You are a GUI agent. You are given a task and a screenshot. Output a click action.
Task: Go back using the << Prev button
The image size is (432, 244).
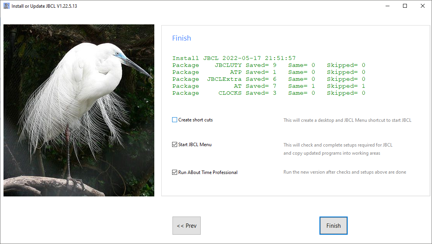pos(186,226)
